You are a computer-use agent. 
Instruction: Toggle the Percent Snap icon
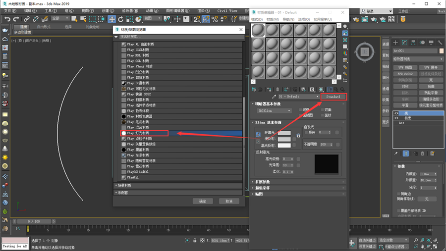215,19
